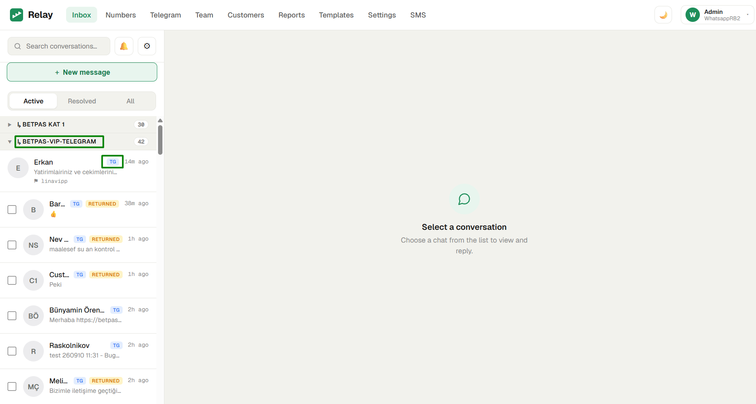Focus the Search conversations field

tap(59, 46)
